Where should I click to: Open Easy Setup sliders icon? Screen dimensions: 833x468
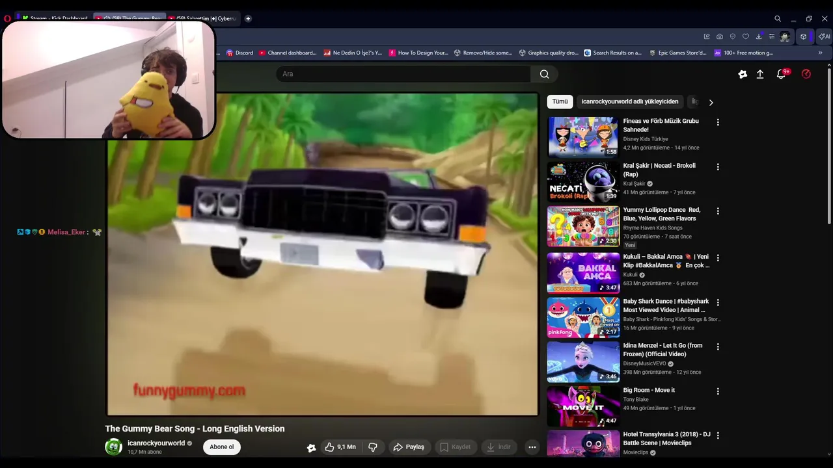coord(772,36)
